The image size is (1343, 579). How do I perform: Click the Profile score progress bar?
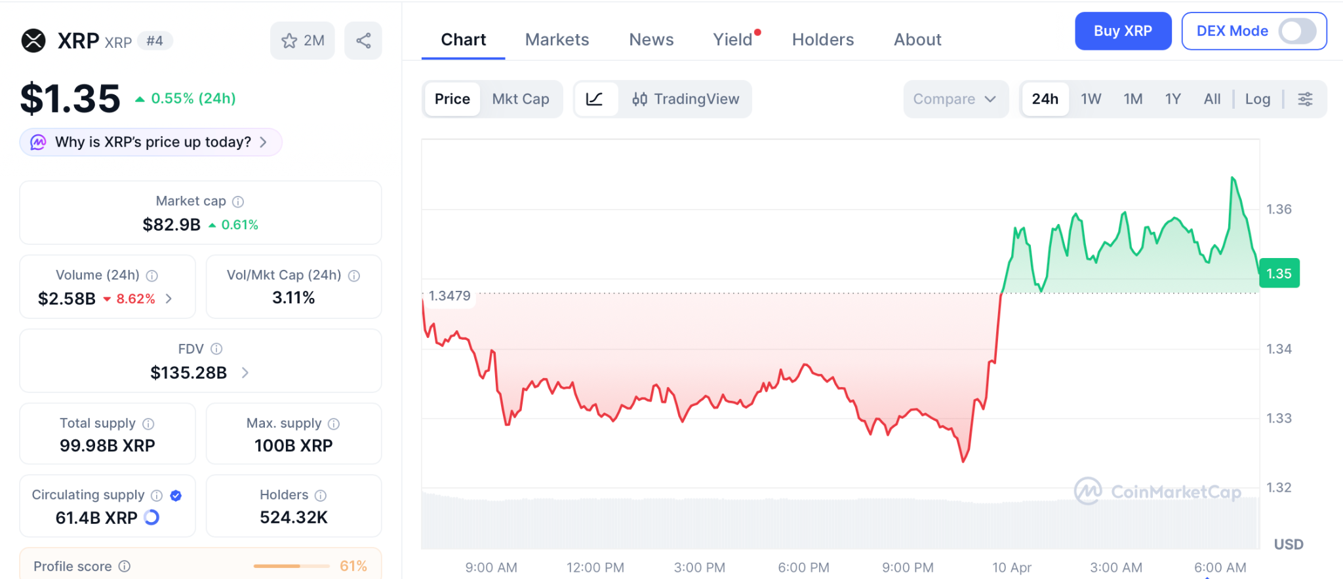291,566
